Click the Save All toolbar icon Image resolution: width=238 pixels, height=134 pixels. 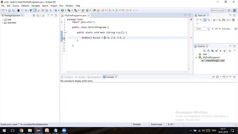point(13,10)
